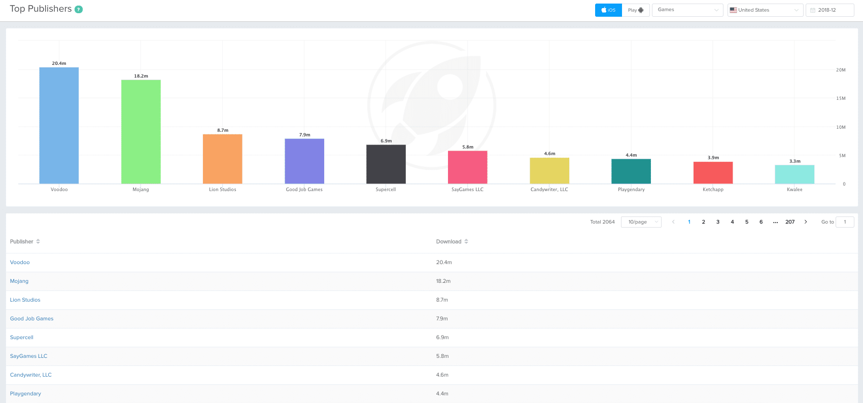This screenshot has width=863, height=403.
Task: Open the Lion Studios publisher link
Action: point(25,300)
